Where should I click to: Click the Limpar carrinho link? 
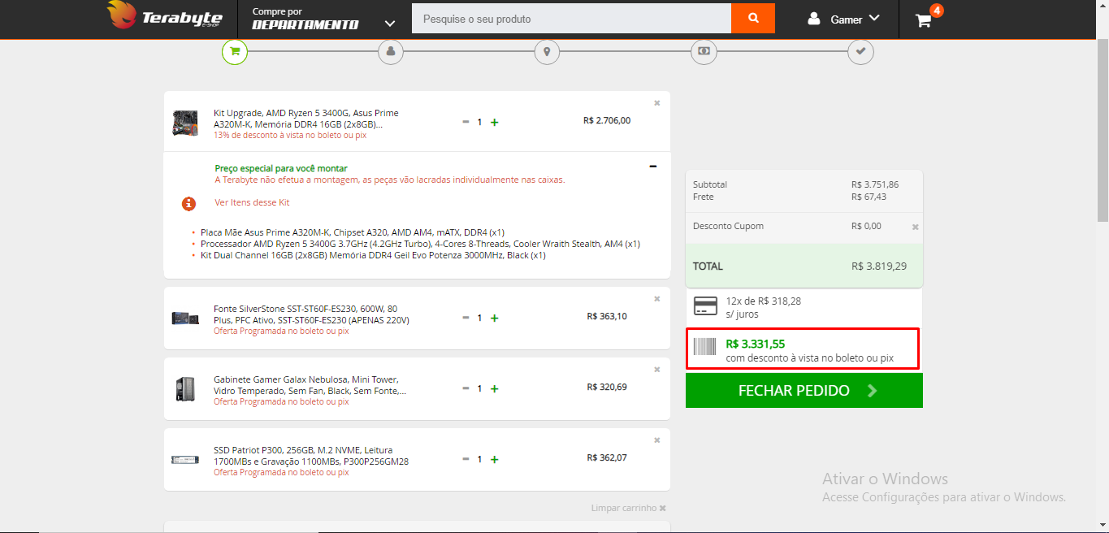(629, 508)
